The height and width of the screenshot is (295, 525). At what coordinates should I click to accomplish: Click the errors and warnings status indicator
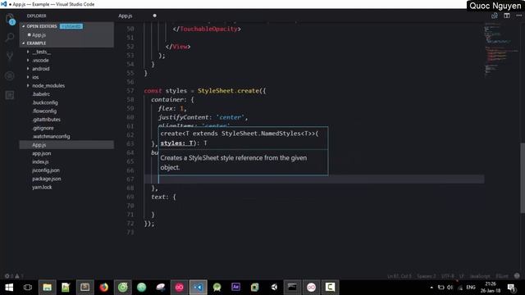[14, 276]
